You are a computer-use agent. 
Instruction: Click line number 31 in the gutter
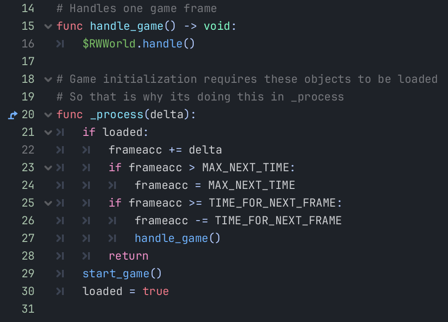[28, 309]
